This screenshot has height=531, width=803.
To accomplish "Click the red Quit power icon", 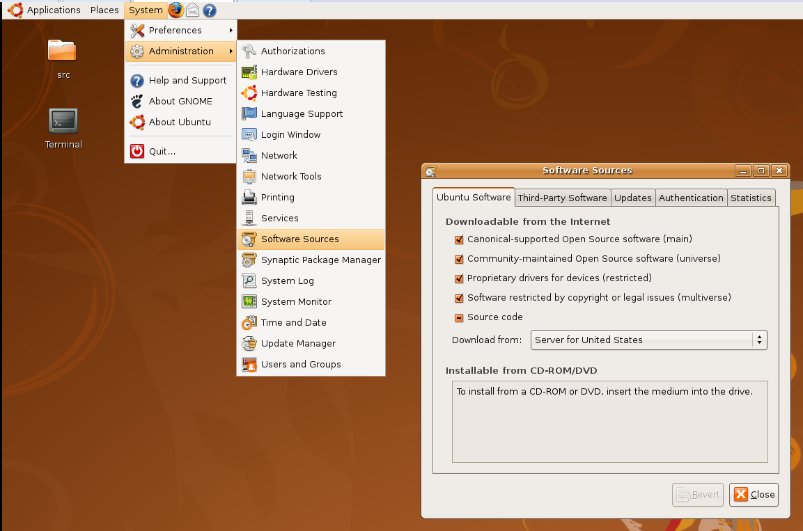I will (x=137, y=152).
